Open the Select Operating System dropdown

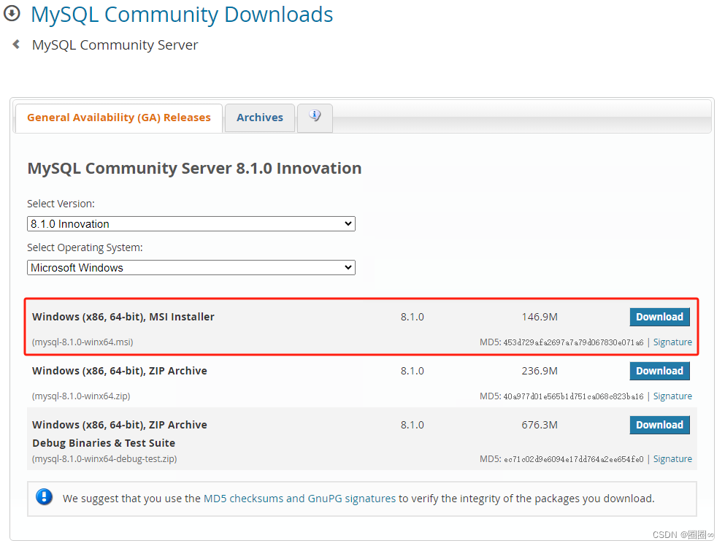click(191, 268)
